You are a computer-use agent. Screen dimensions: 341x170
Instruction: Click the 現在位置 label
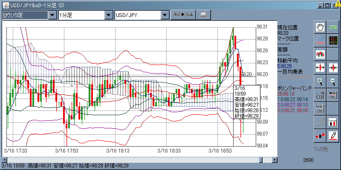click(x=287, y=28)
